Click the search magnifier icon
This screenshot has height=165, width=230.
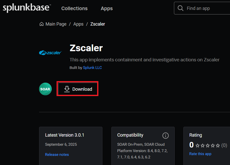tap(181, 8)
